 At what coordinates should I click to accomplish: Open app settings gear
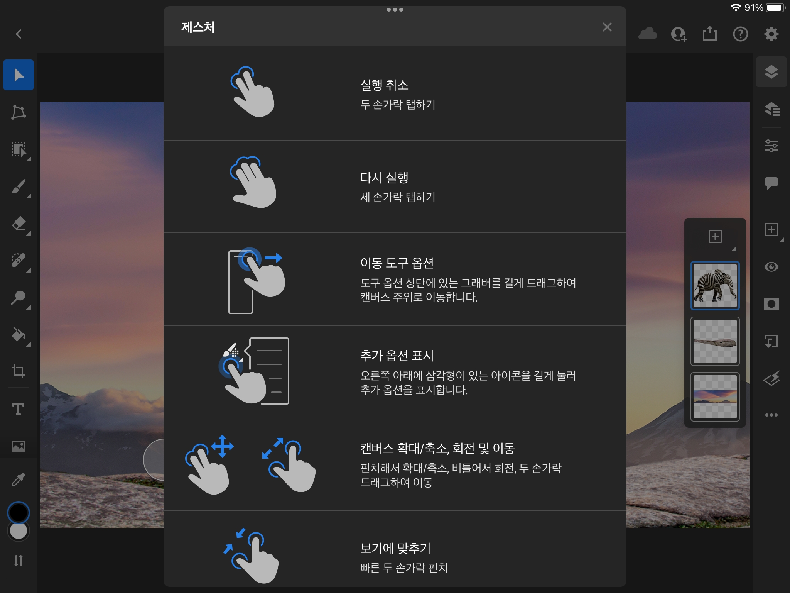pyautogui.click(x=771, y=34)
